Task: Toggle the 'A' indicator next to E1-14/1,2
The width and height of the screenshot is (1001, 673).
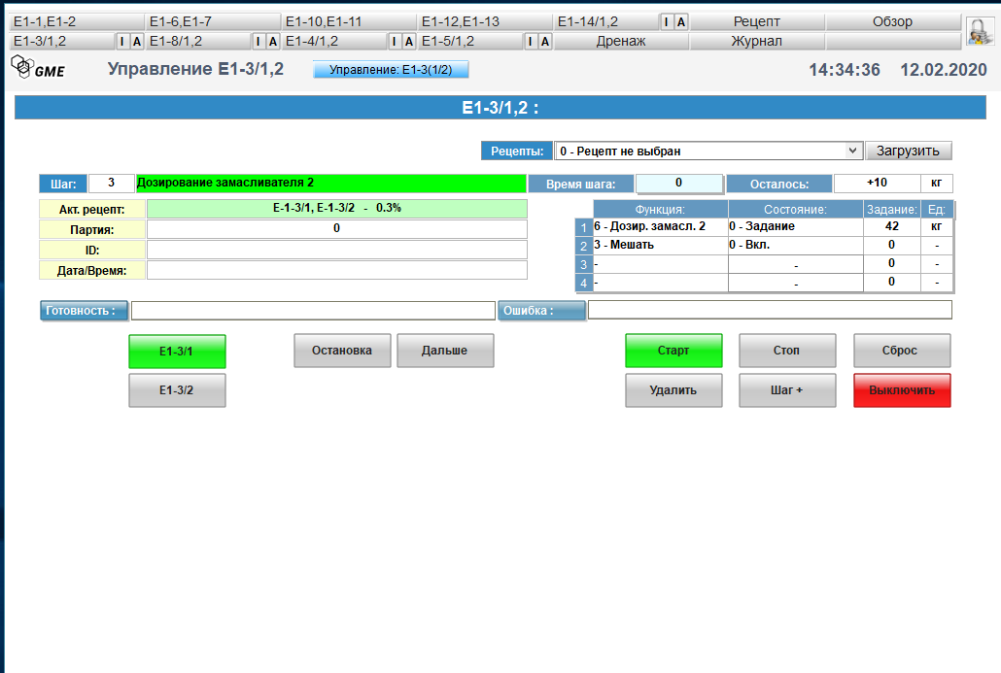Action: coord(681,21)
